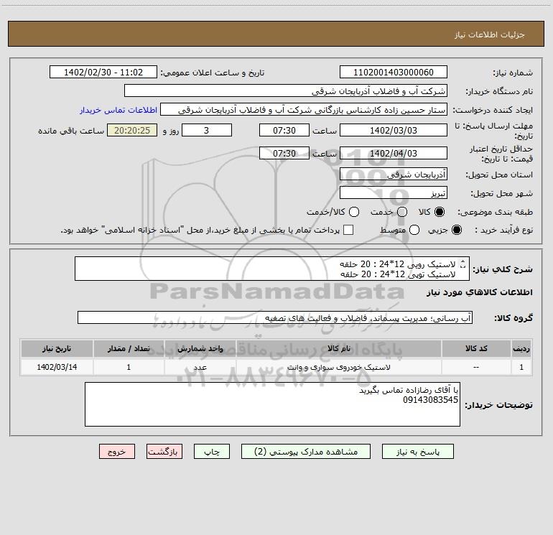Select the کالا radio button
Viewport: 553px width, 535px height.
[440, 212]
